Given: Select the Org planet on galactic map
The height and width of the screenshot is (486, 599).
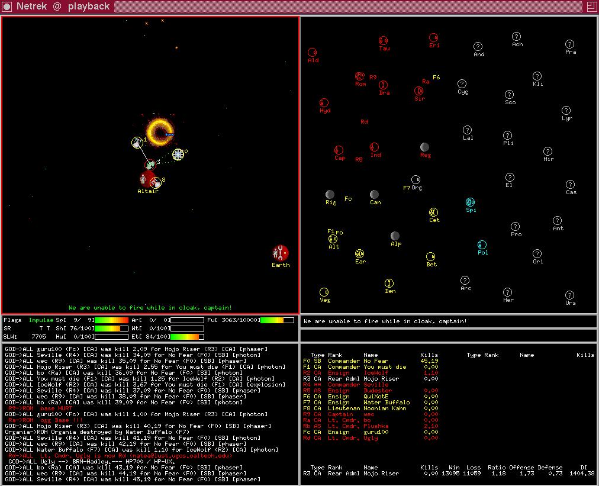Looking at the screenshot, I should tap(416, 179).
